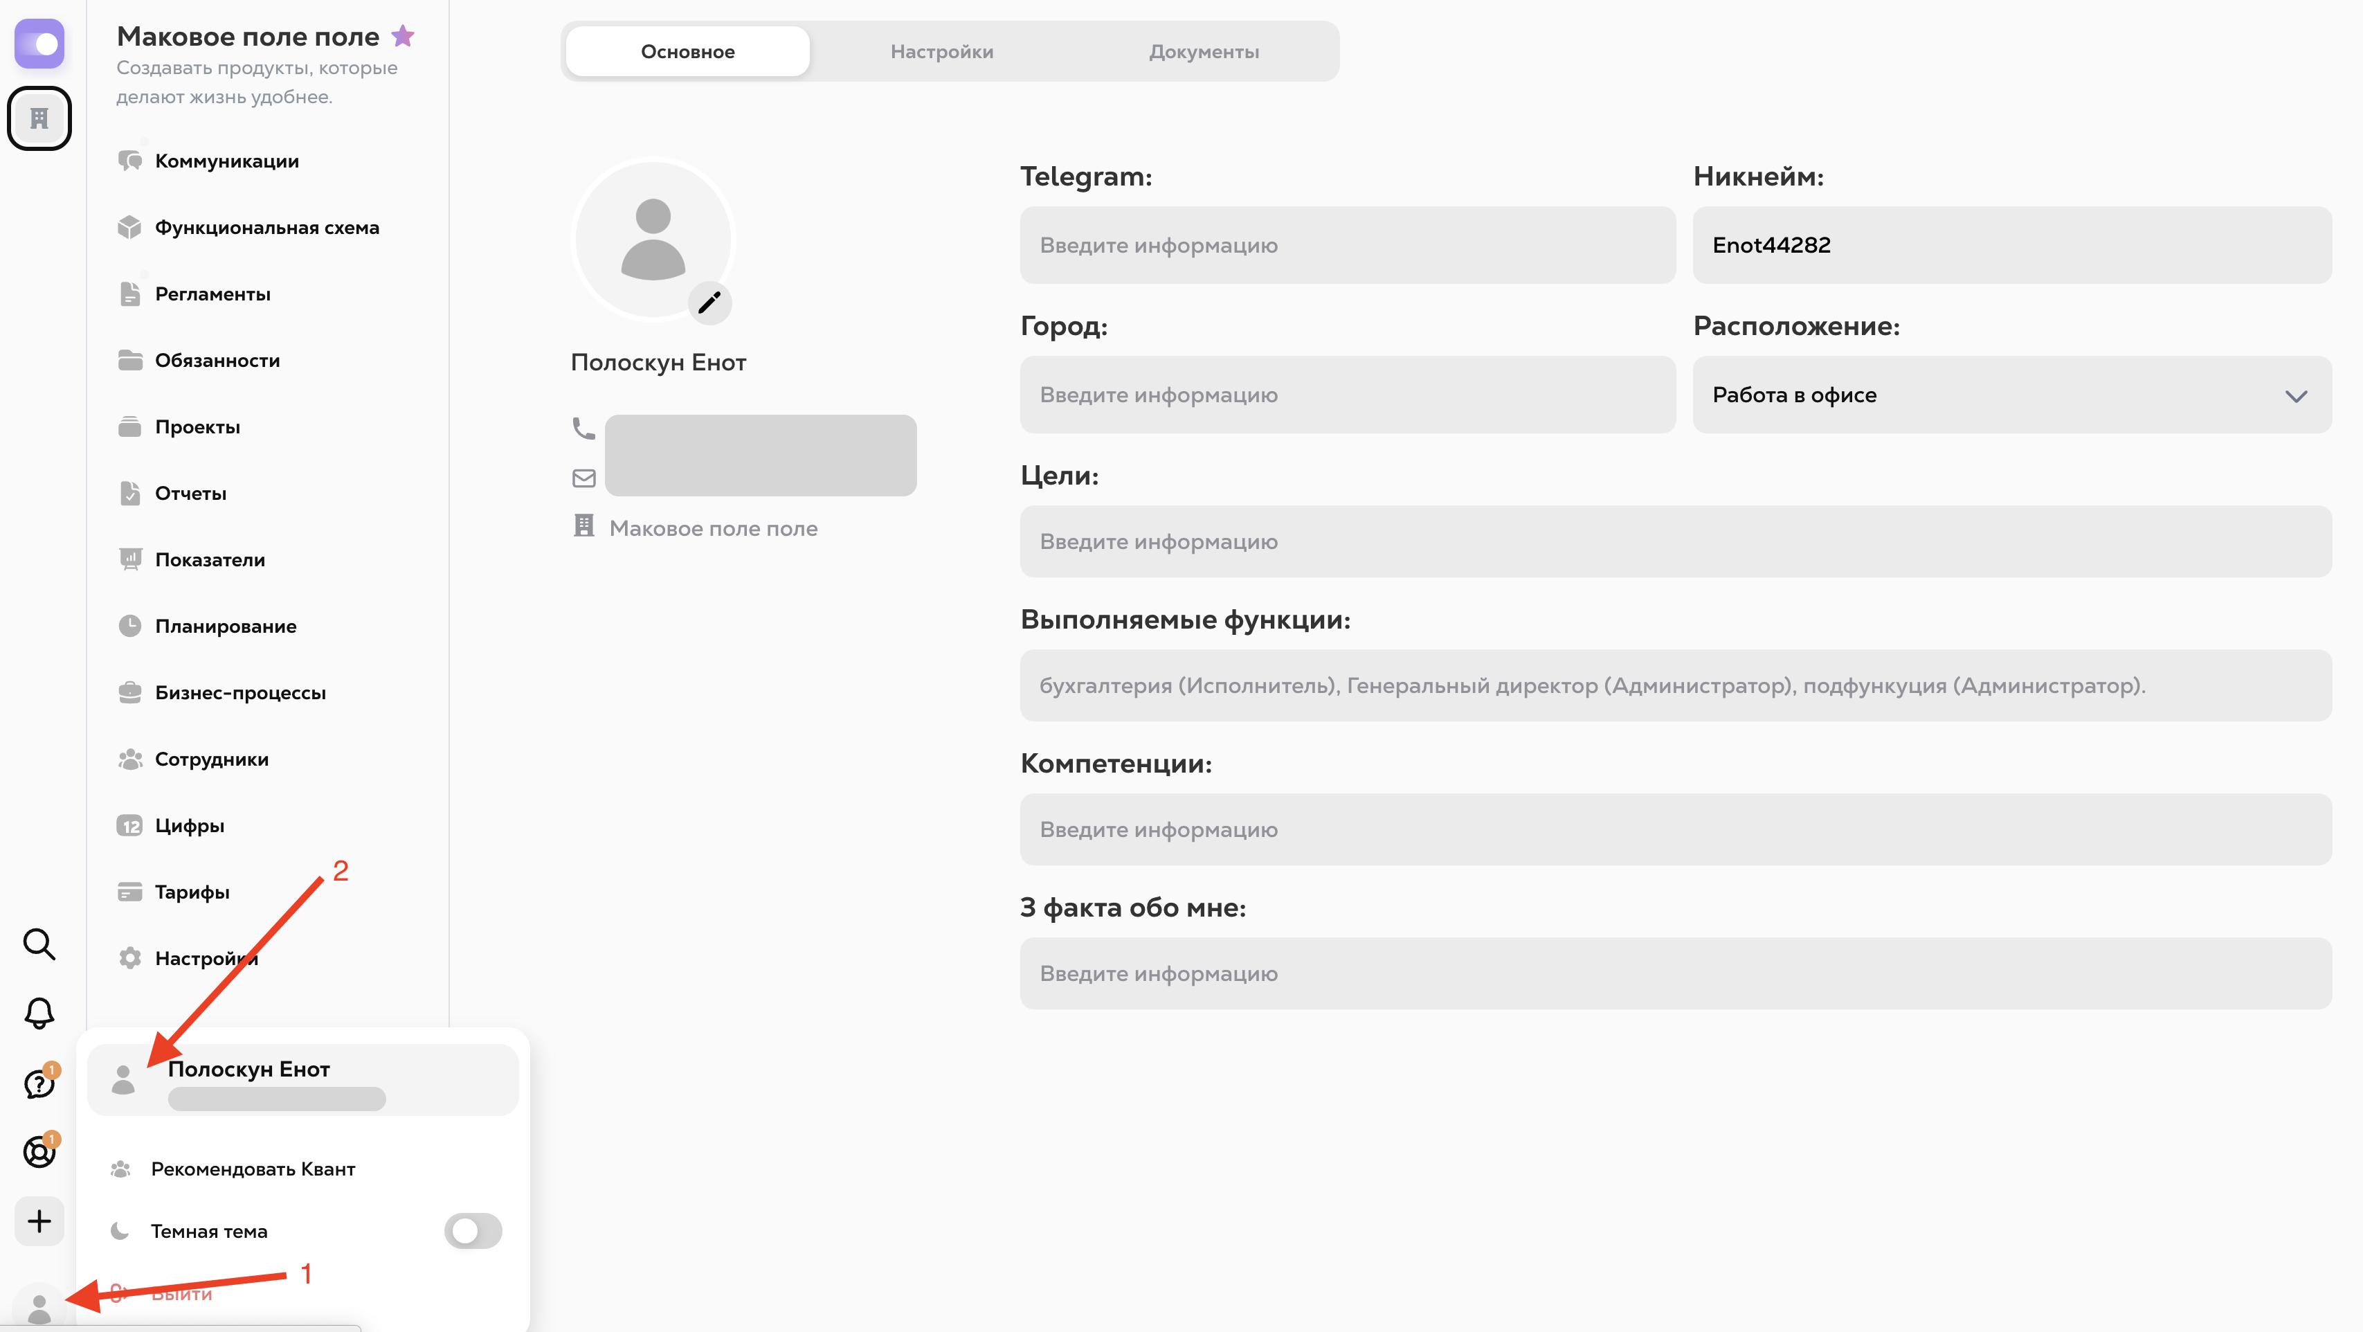Screen dimensions: 2363x1332
Task: Click the Настройки gear icon in sidebar
Action: pos(130,957)
